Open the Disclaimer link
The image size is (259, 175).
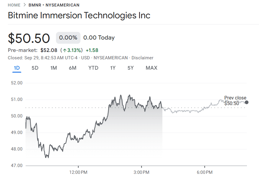(x=142, y=58)
